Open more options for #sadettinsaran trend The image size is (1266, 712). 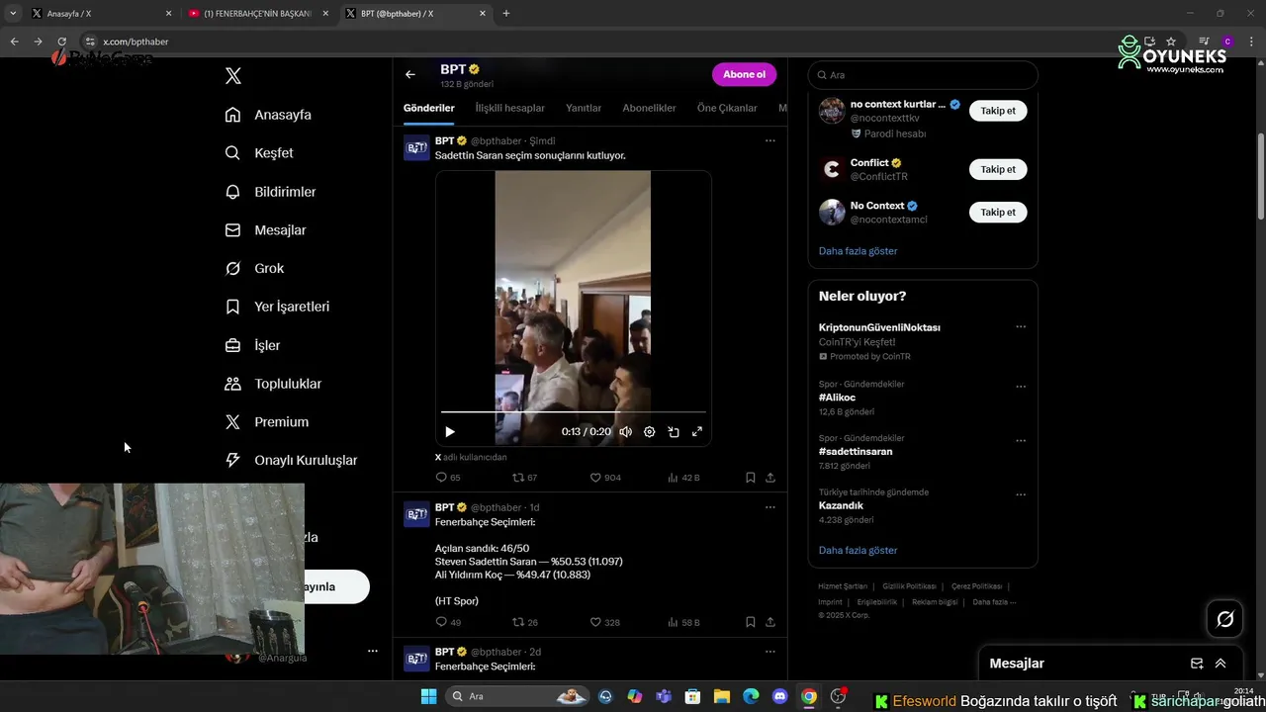(1021, 441)
